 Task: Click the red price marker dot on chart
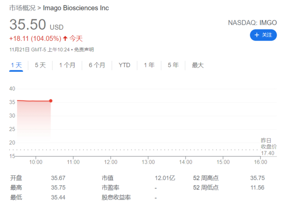pos(51,101)
